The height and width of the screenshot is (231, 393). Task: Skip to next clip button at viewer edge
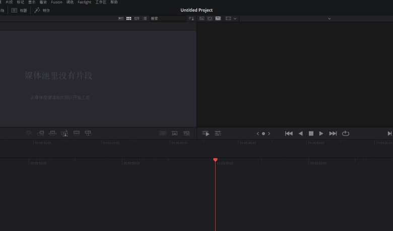click(389, 134)
